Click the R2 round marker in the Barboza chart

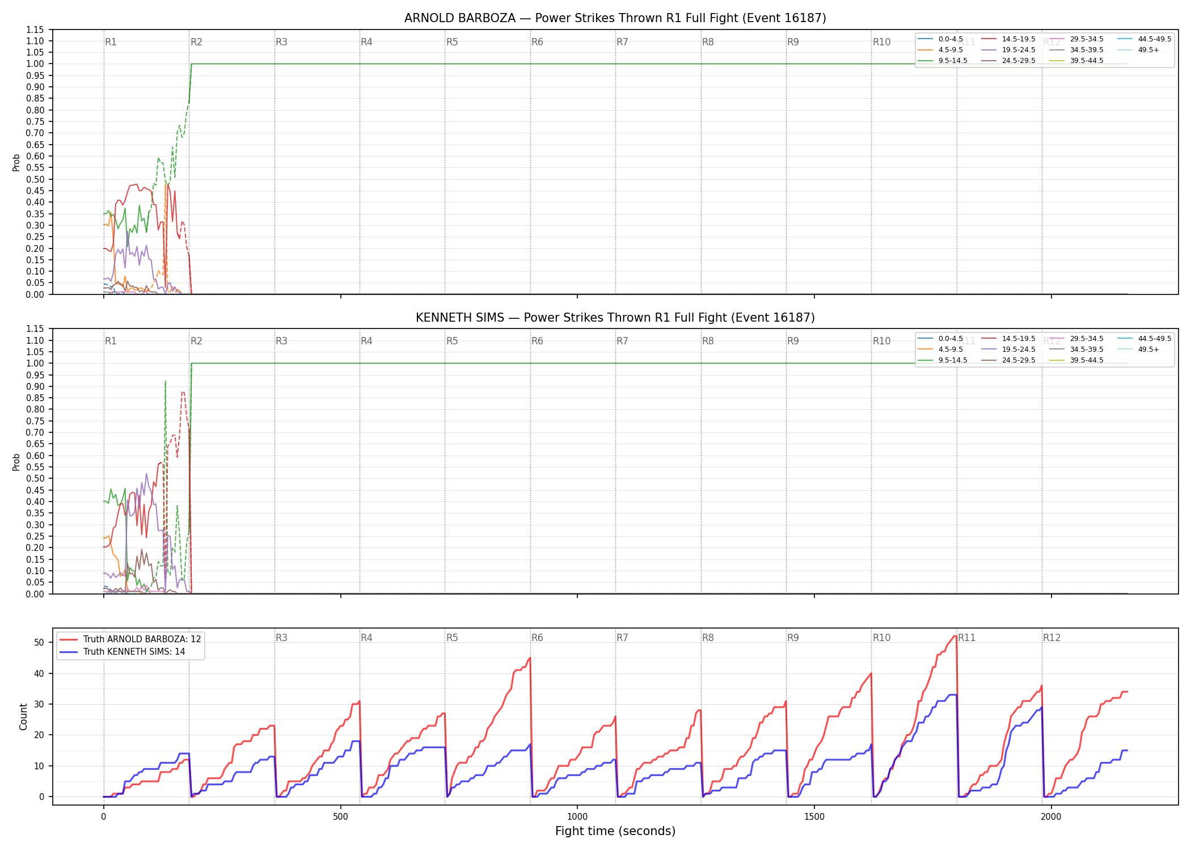tap(196, 42)
